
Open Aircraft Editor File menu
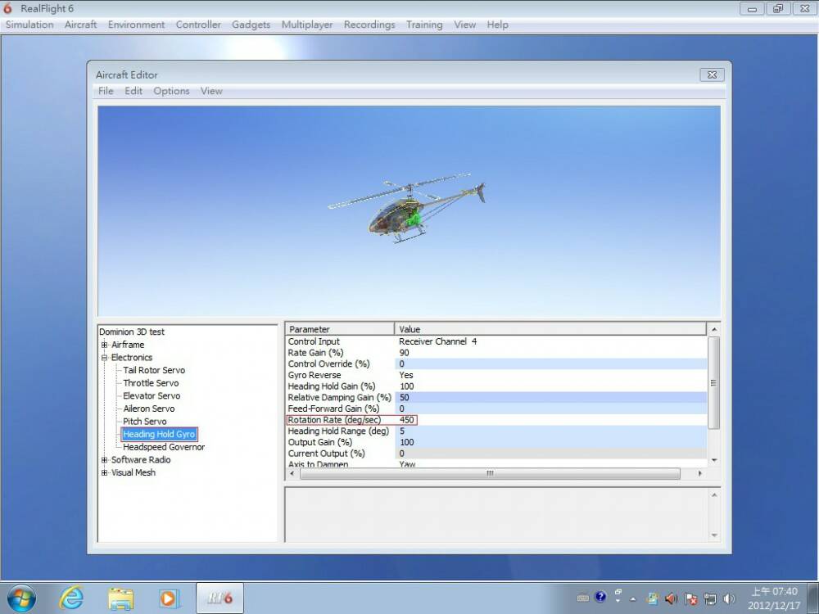coord(106,91)
